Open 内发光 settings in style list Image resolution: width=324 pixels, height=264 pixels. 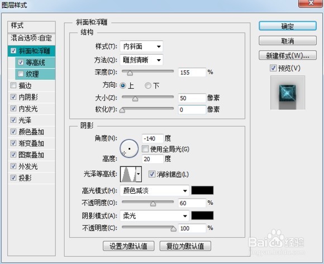pyautogui.click(x=28, y=109)
